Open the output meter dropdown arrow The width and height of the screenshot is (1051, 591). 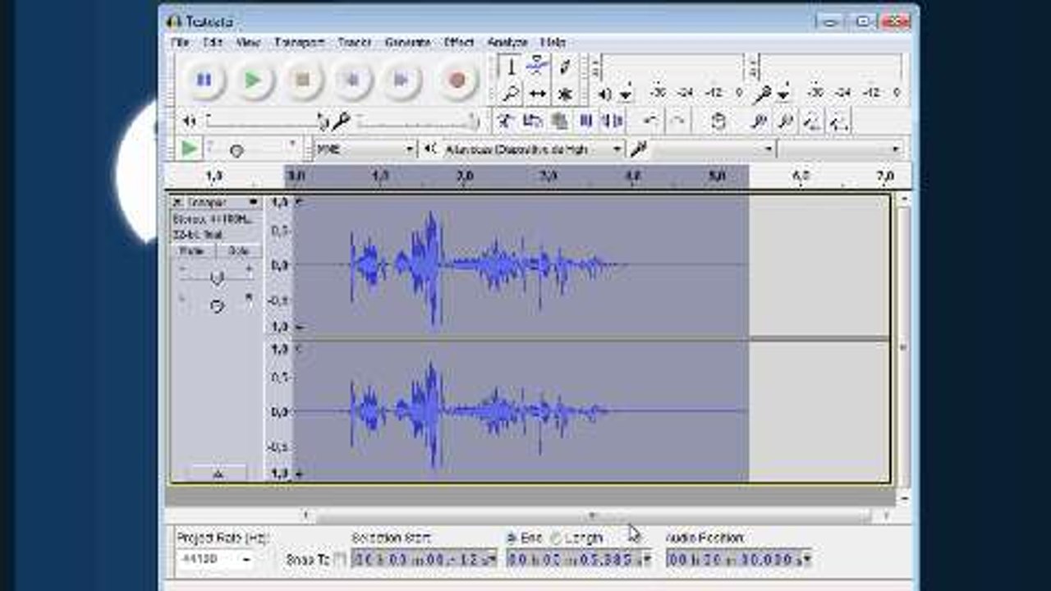coord(626,94)
